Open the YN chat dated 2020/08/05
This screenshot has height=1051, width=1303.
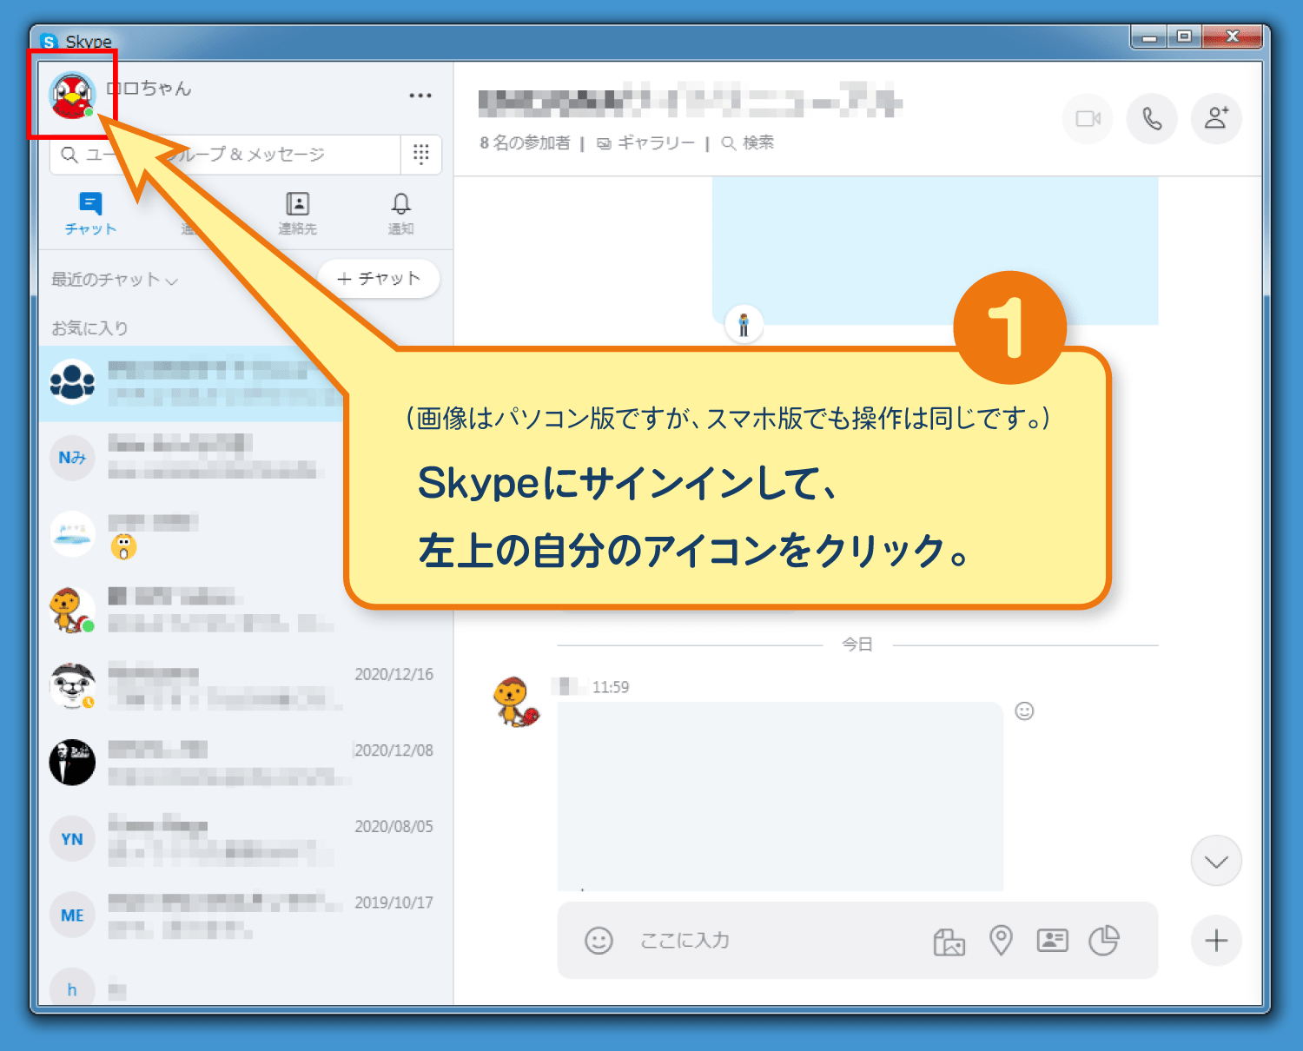(x=246, y=839)
